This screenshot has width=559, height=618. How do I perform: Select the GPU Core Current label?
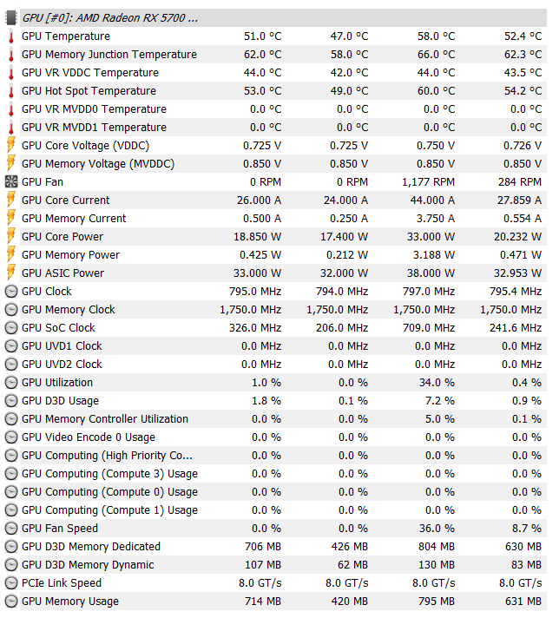point(65,201)
